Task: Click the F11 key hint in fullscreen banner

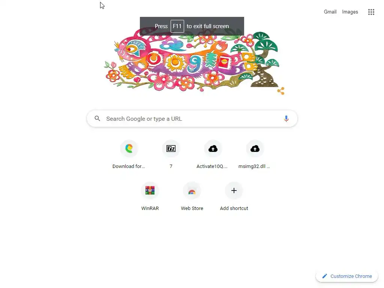Action: point(177,26)
